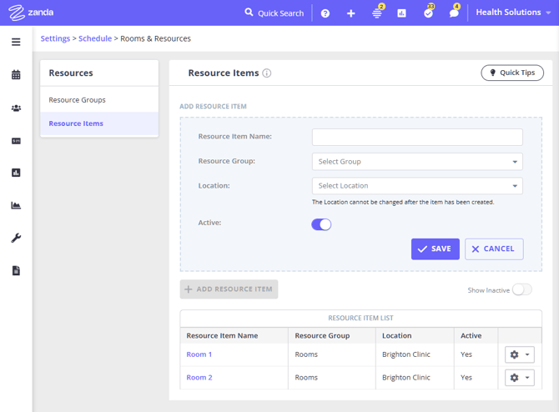The width and height of the screenshot is (559, 412).
Task: Open the Room 2 link
Action: coord(199,377)
